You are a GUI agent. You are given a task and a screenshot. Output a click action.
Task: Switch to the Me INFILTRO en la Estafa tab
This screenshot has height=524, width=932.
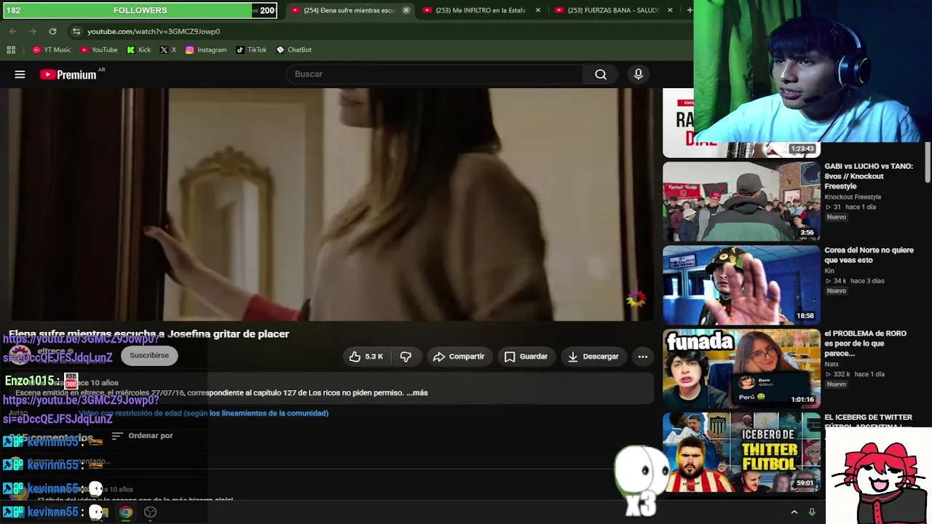click(481, 10)
